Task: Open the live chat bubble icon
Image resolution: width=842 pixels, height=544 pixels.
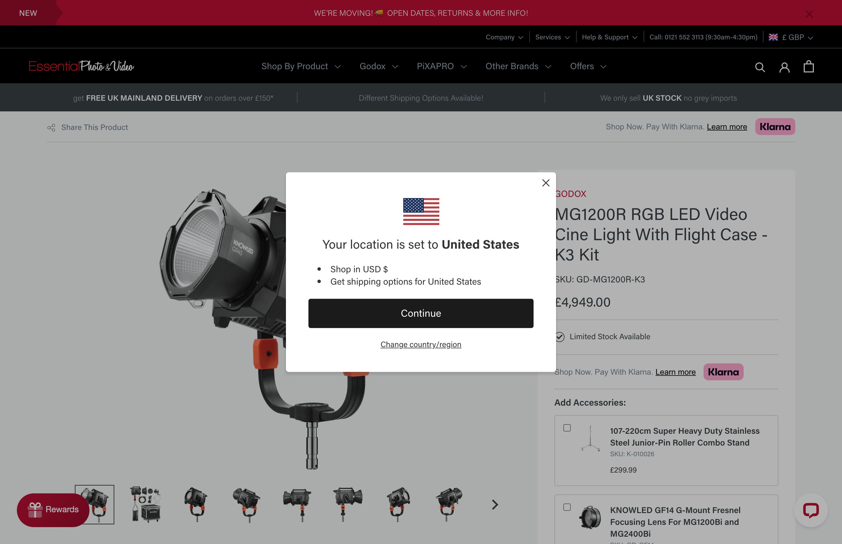Action: (x=810, y=510)
